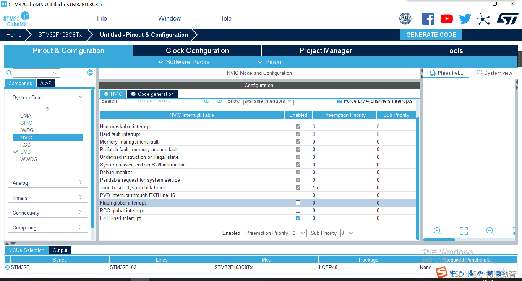Switch to Clock Configuration tab
The image size is (522, 281).
[x=197, y=51]
